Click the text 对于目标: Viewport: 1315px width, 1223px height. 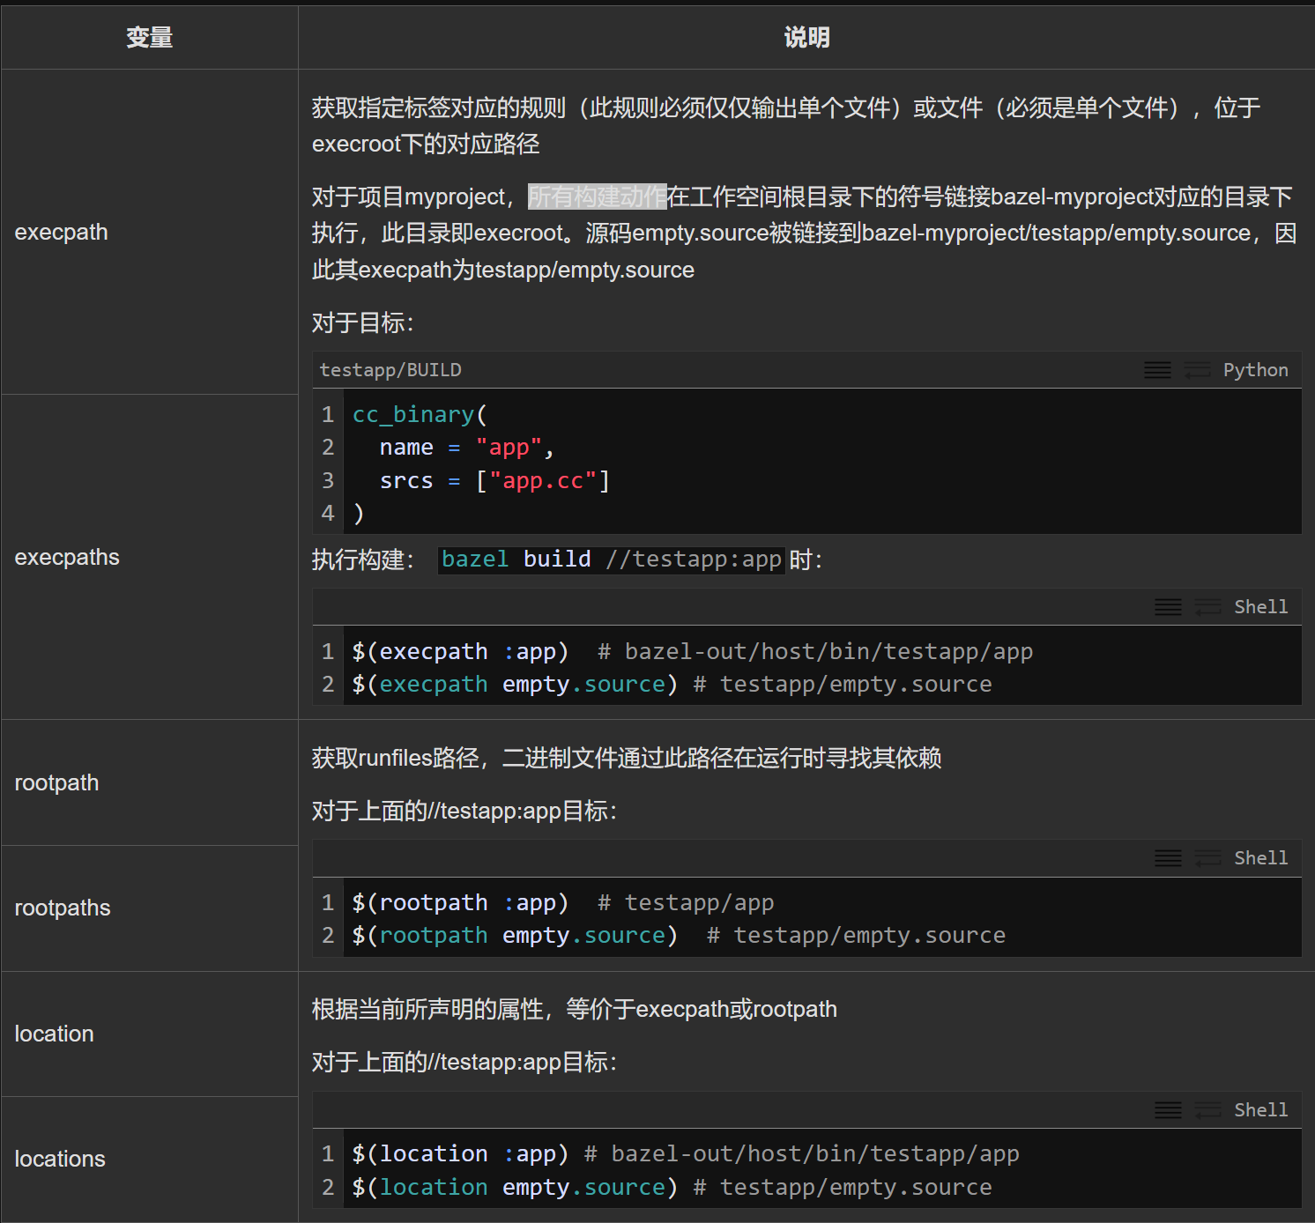click(x=363, y=322)
